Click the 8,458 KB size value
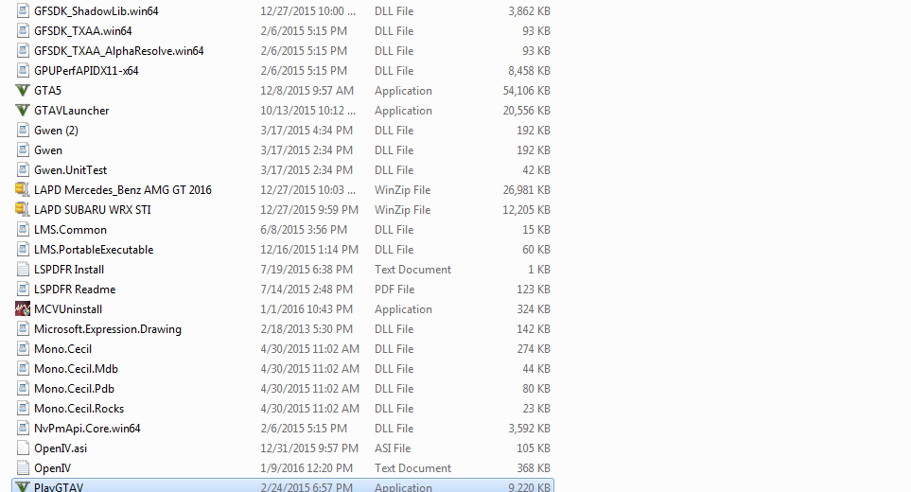911x492 pixels. pyautogui.click(x=529, y=71)
